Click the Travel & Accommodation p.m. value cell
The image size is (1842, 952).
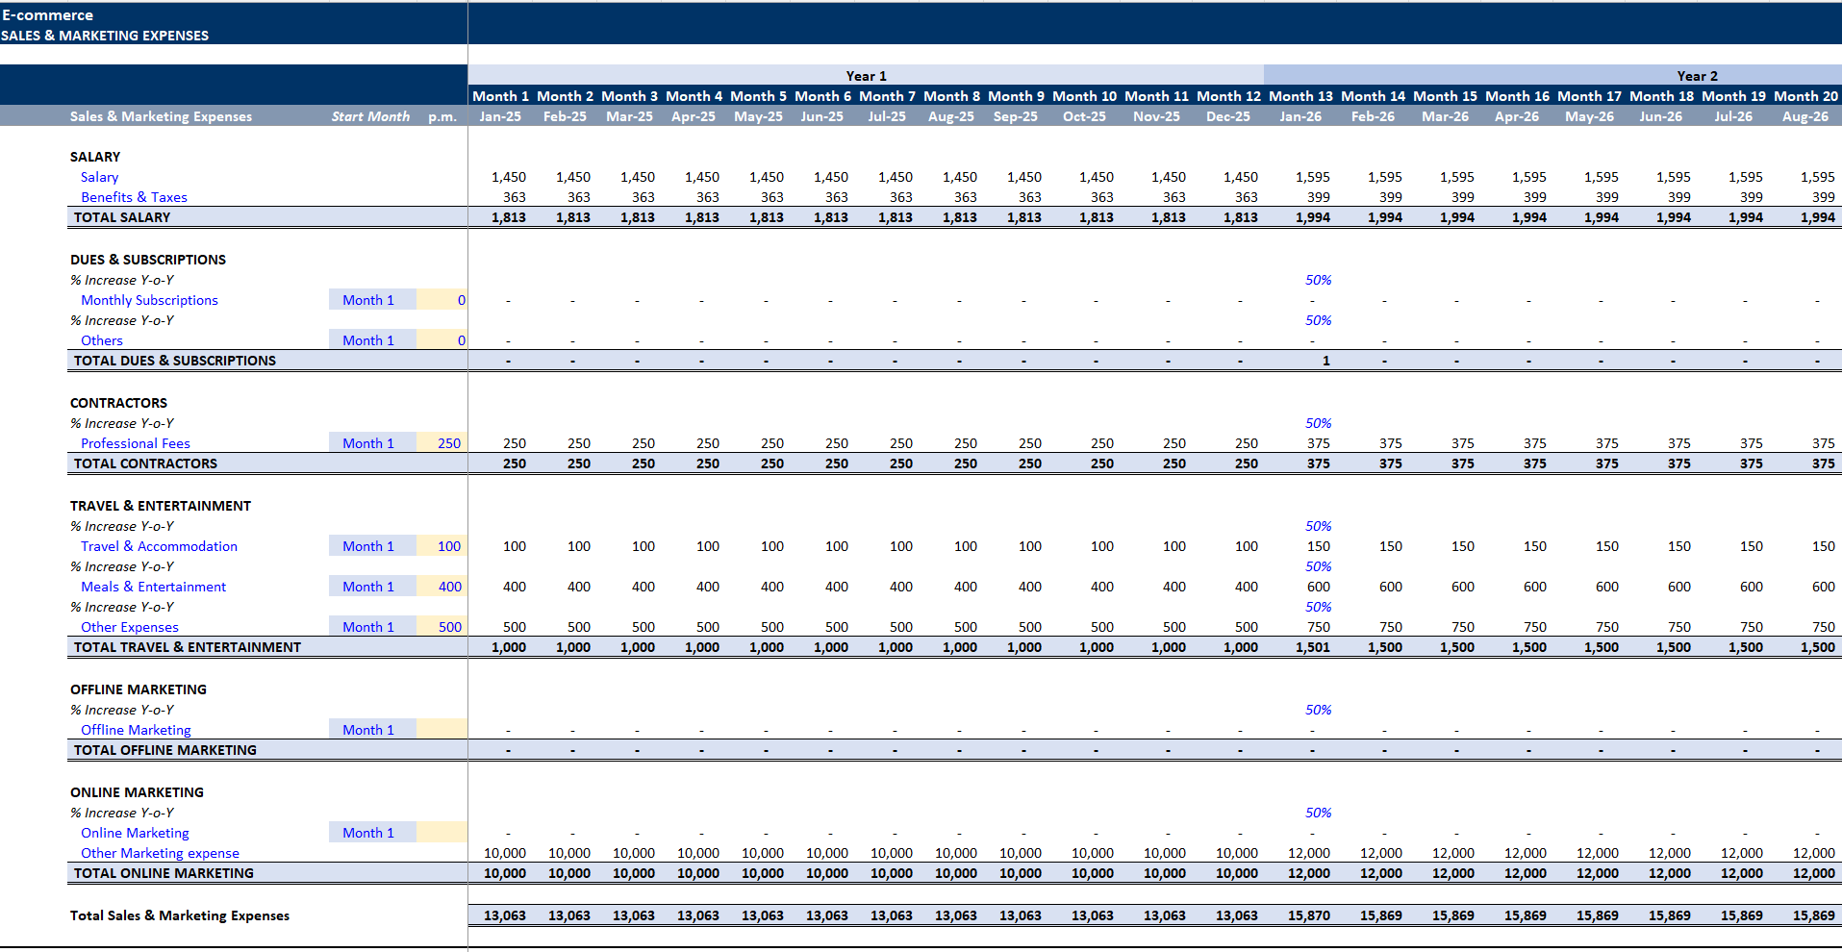[442, 546]
